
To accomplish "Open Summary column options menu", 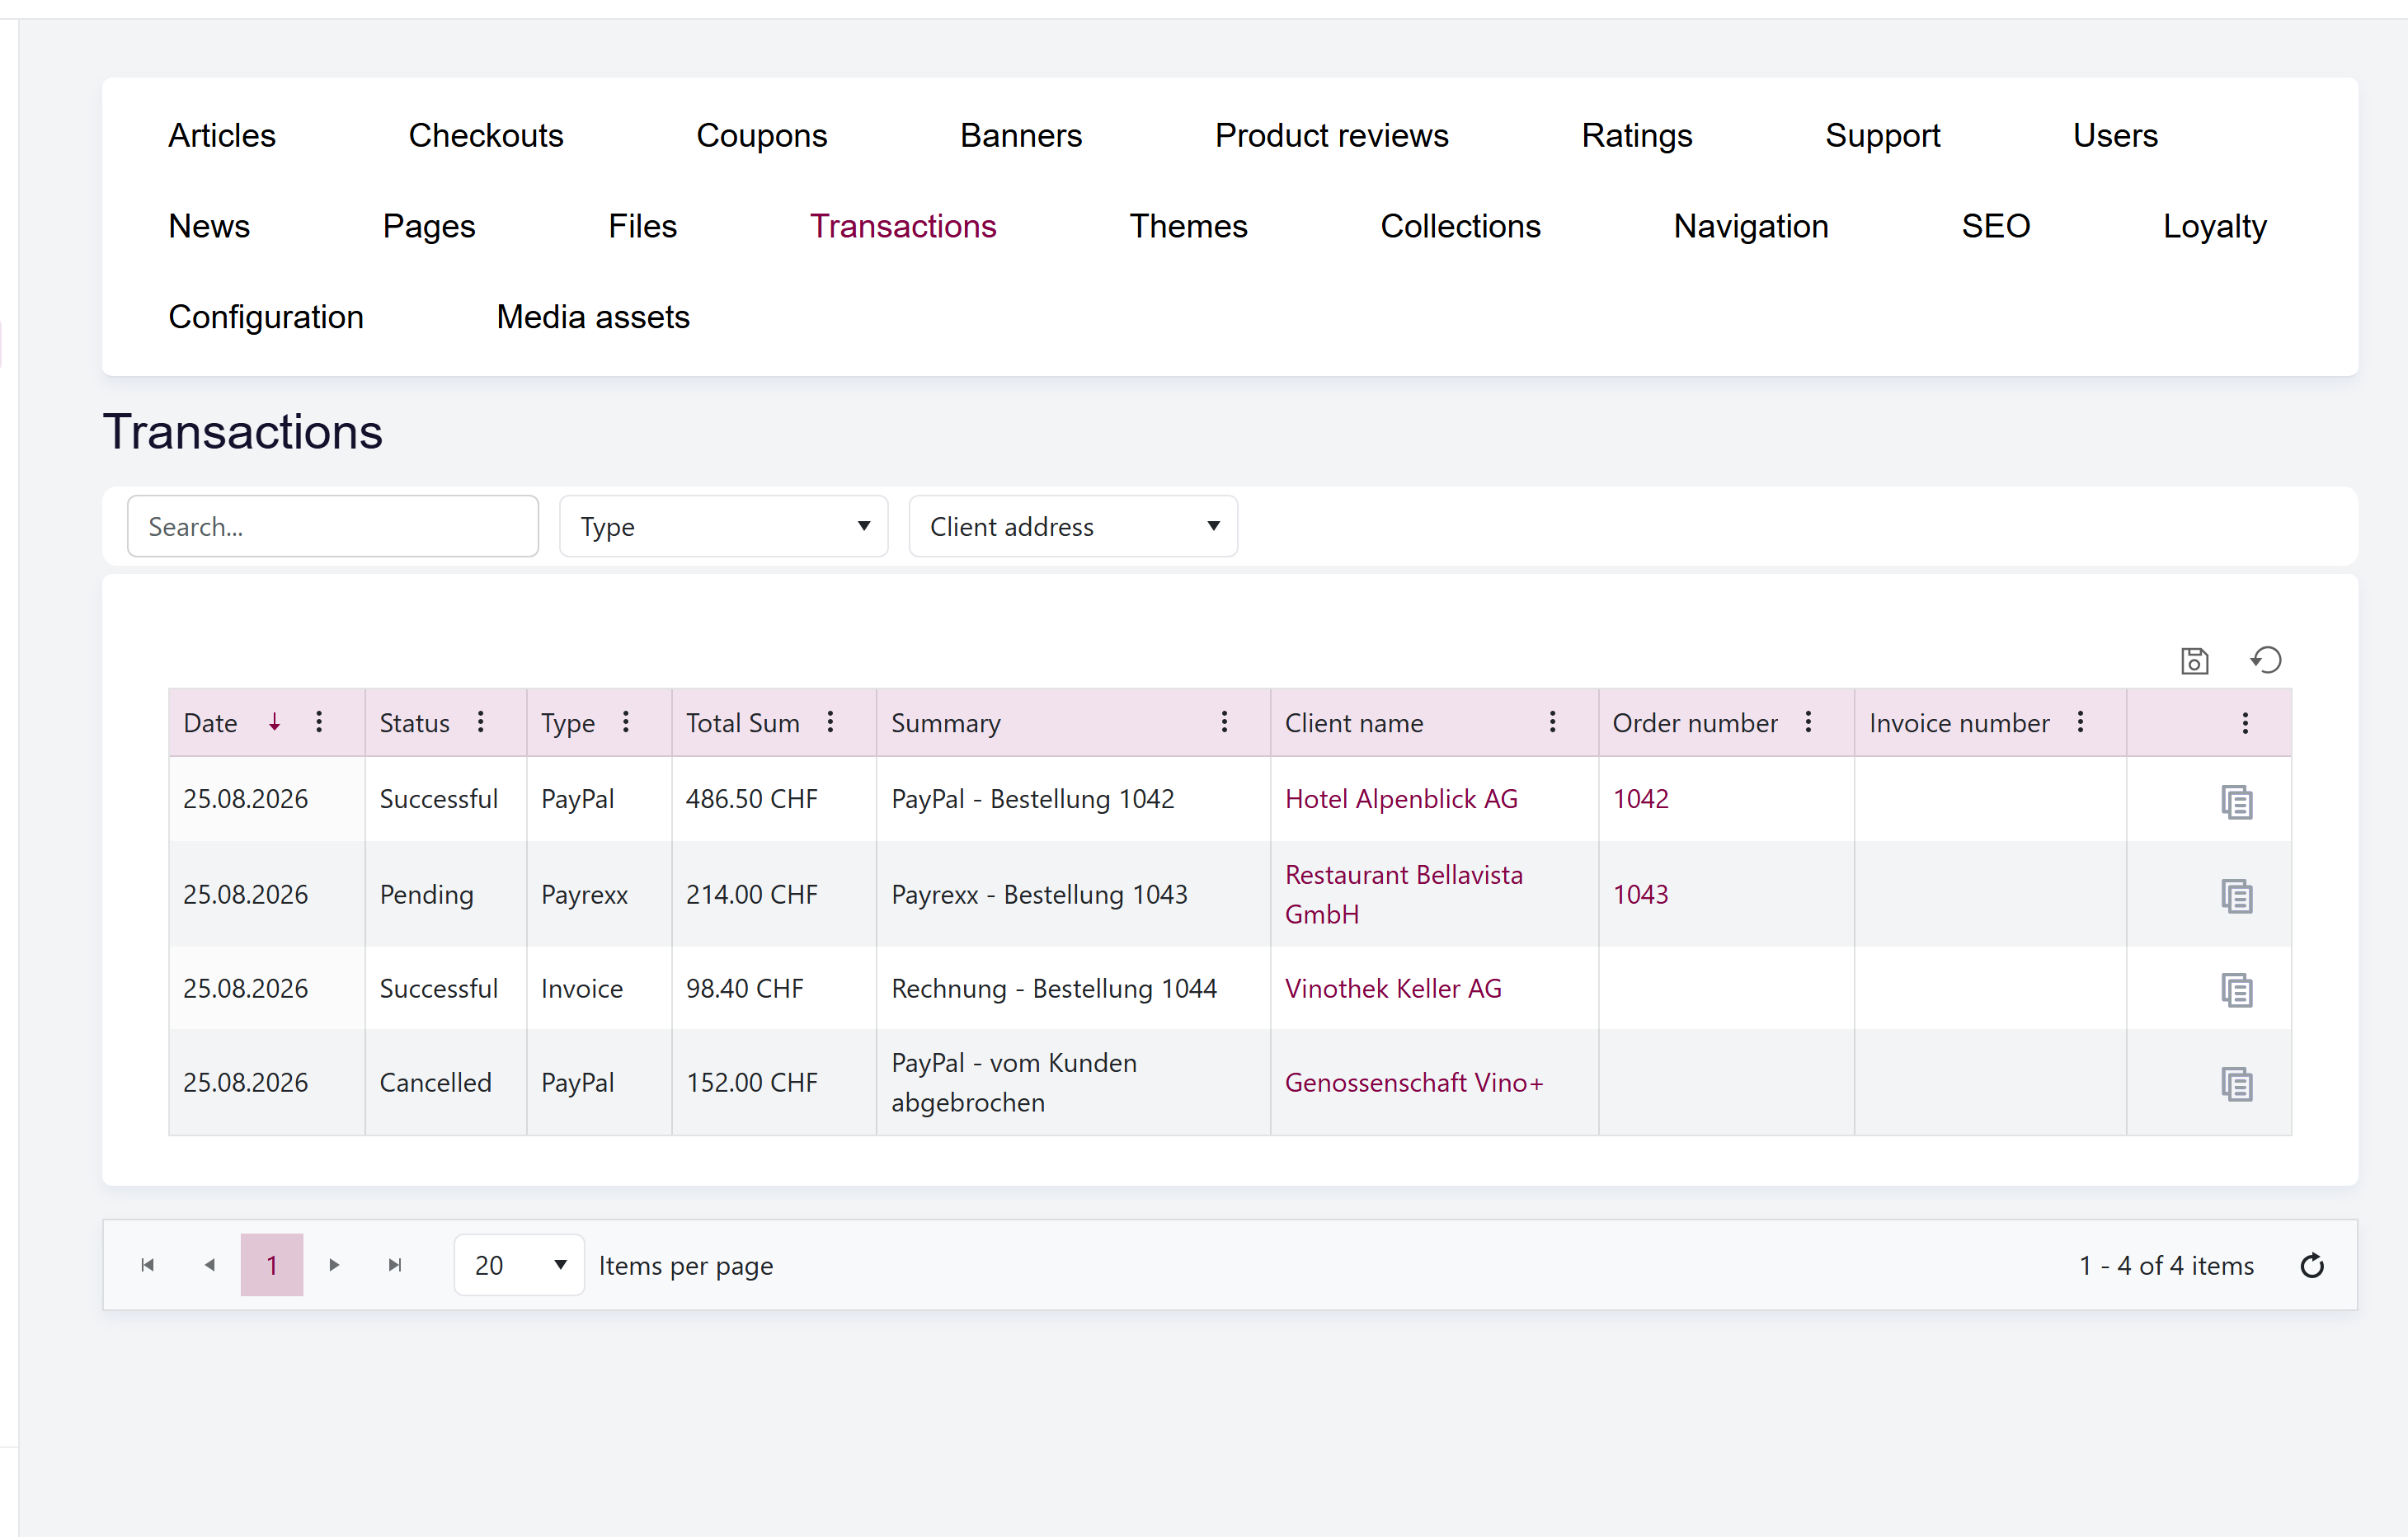I will click(1224, 722).
